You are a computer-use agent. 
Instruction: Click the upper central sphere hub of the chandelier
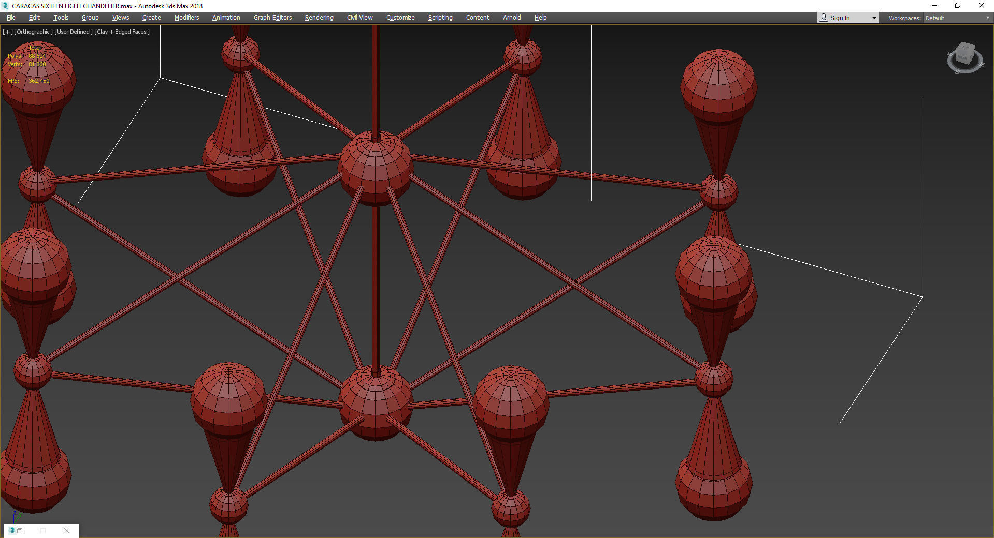(x=376, y=168)
